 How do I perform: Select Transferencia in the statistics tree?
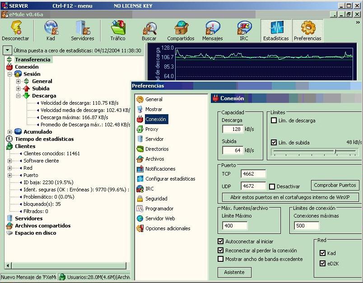tap(33, 60)
